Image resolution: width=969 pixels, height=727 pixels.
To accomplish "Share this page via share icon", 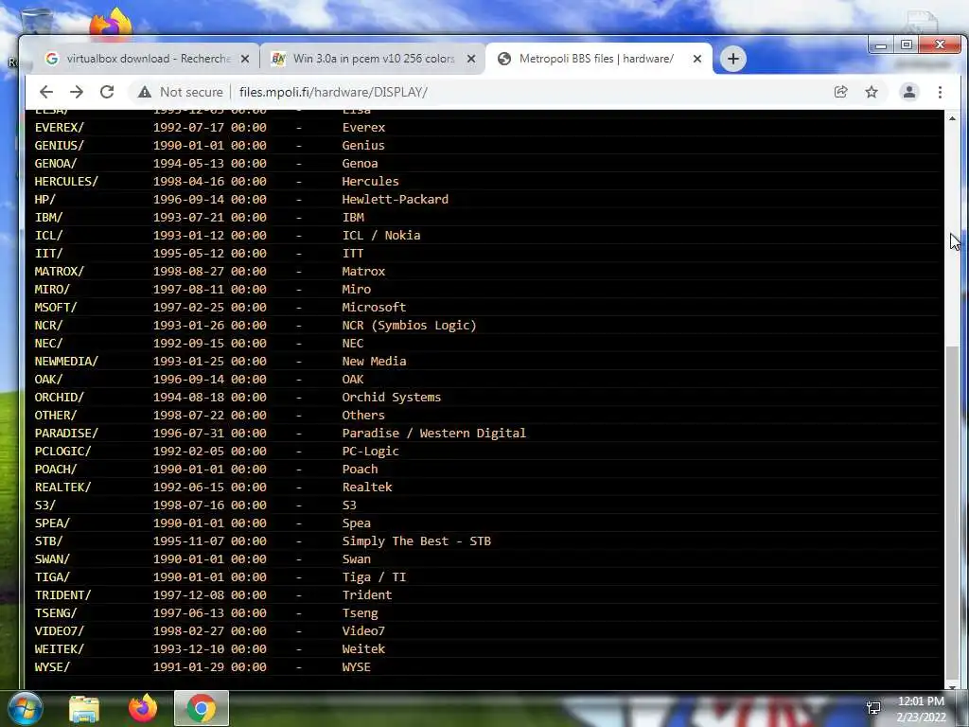I will [840, 92].
